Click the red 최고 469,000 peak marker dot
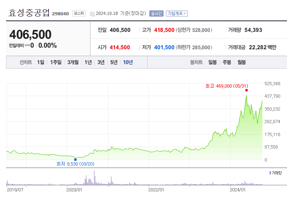Image resolution: width=287 pixels, height=197 pixels. (247, 90)
